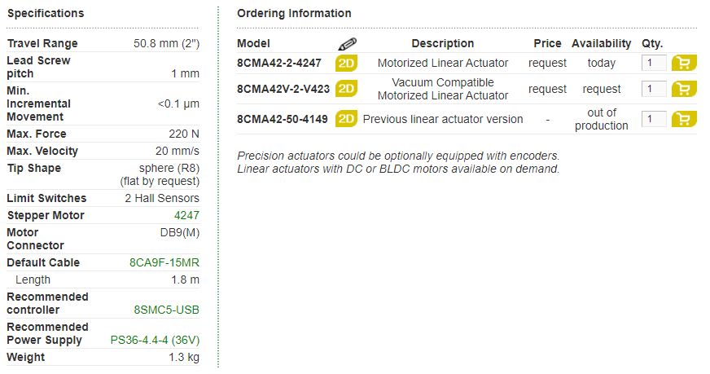Open the 4247 stepper motor link
The image size is (710, 374).
(x=186, y=215)
